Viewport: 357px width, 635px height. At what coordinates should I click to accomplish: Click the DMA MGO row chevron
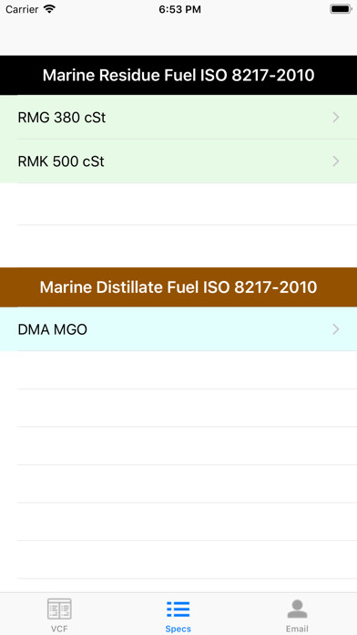(336, 329)
